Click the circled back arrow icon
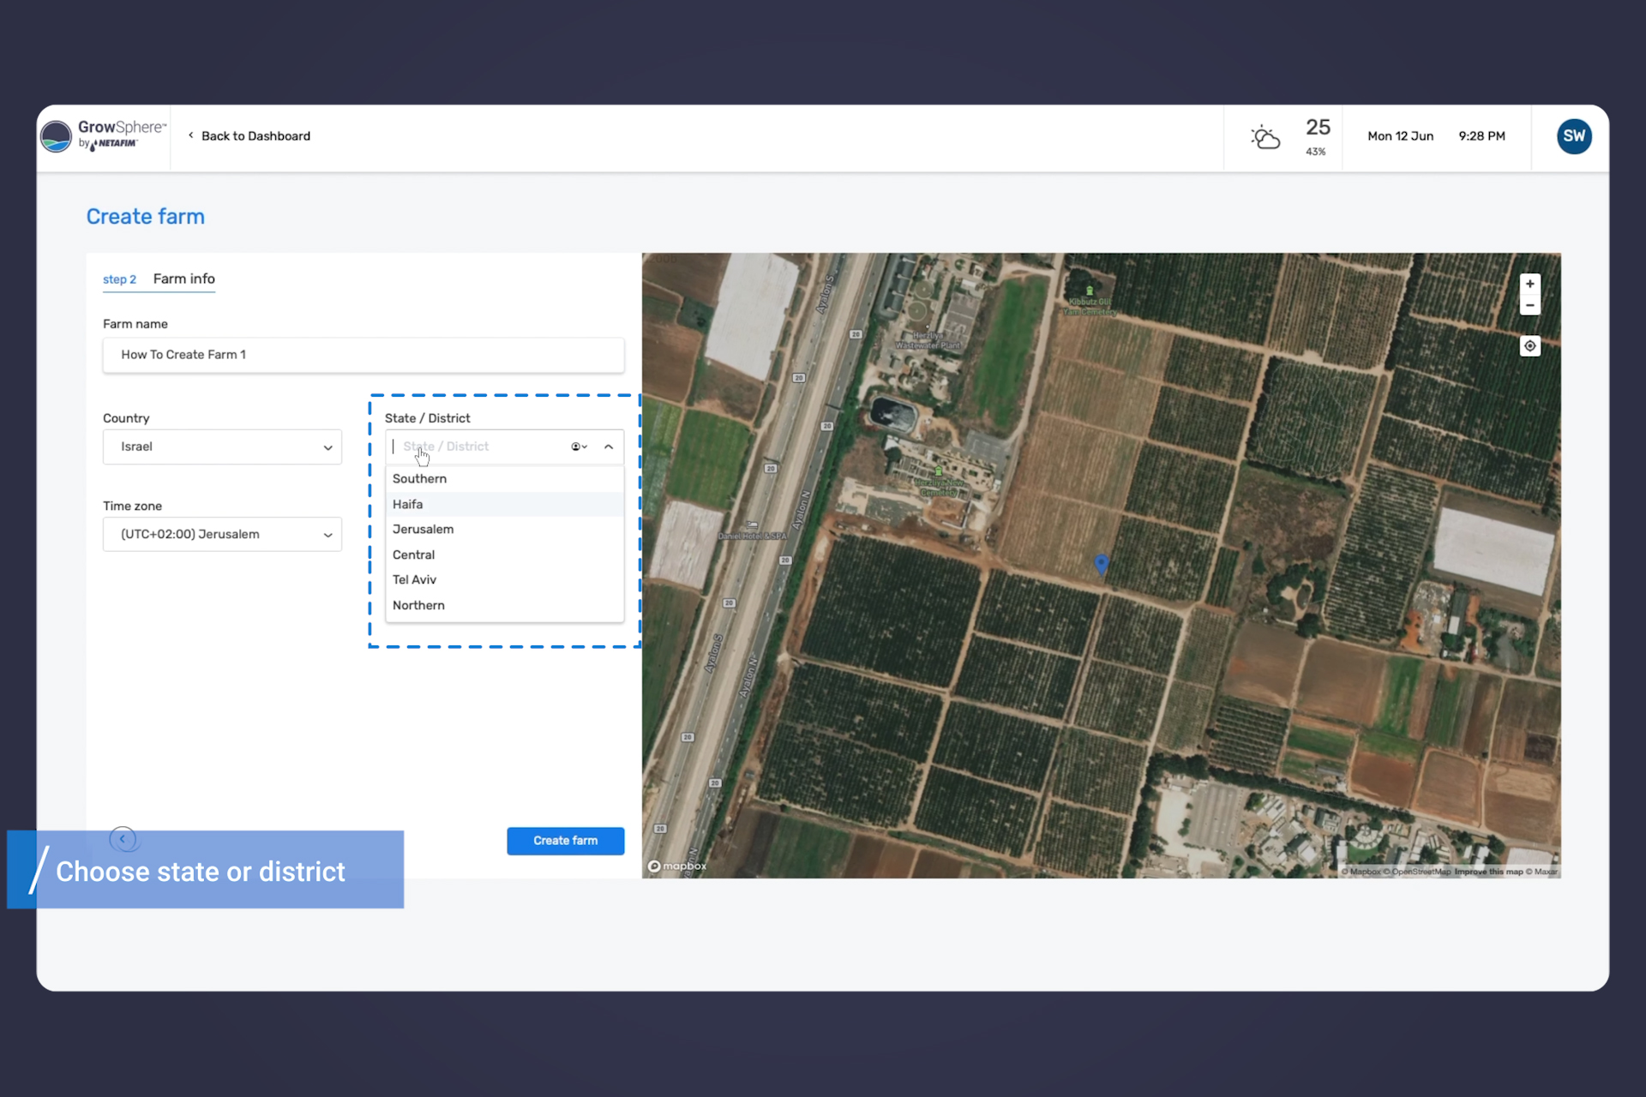This screenshot has width=1646, height=1097. click(x=123, y=839)
